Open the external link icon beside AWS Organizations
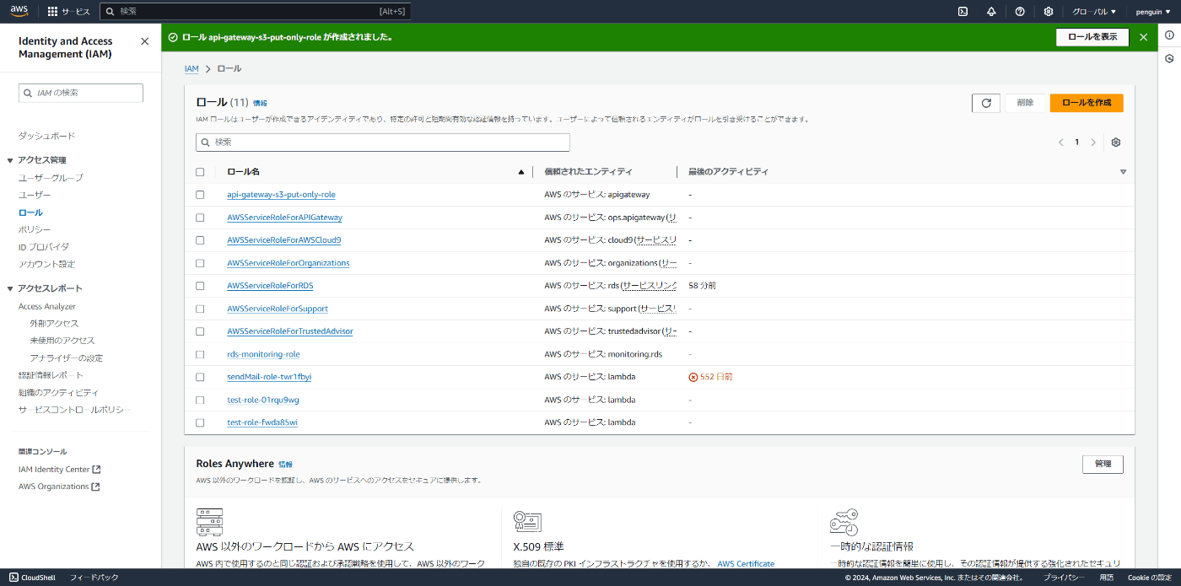 [x=95, y=487]
